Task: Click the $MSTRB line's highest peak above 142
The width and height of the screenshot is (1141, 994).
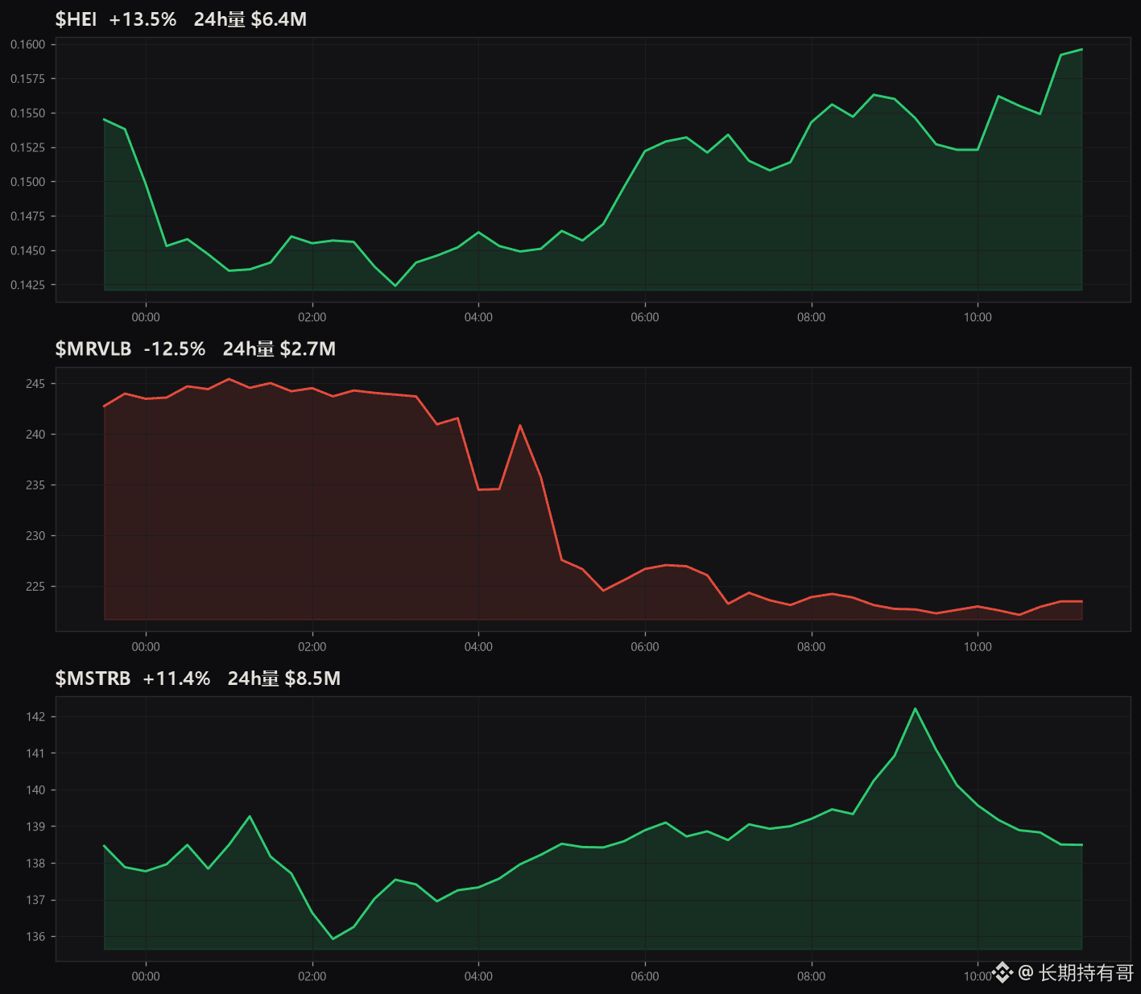Action: [x=915, y=709]
